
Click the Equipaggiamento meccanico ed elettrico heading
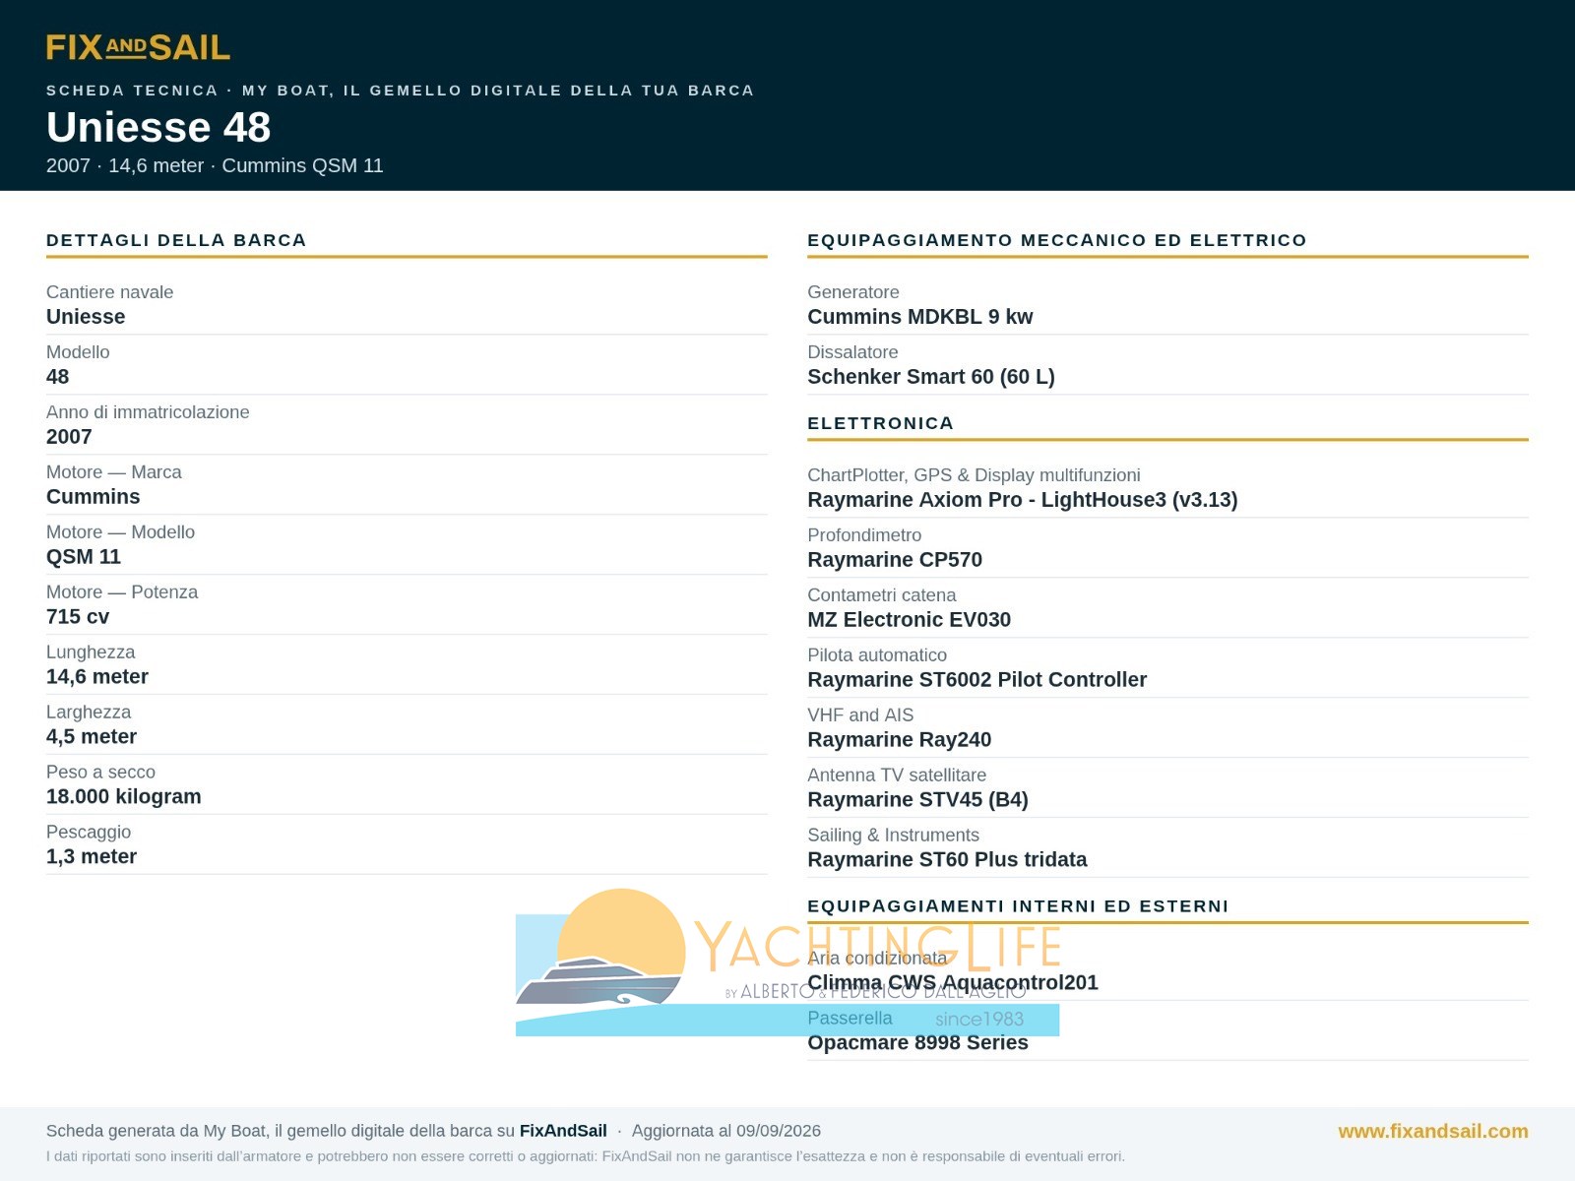[x=1056, y=240]
